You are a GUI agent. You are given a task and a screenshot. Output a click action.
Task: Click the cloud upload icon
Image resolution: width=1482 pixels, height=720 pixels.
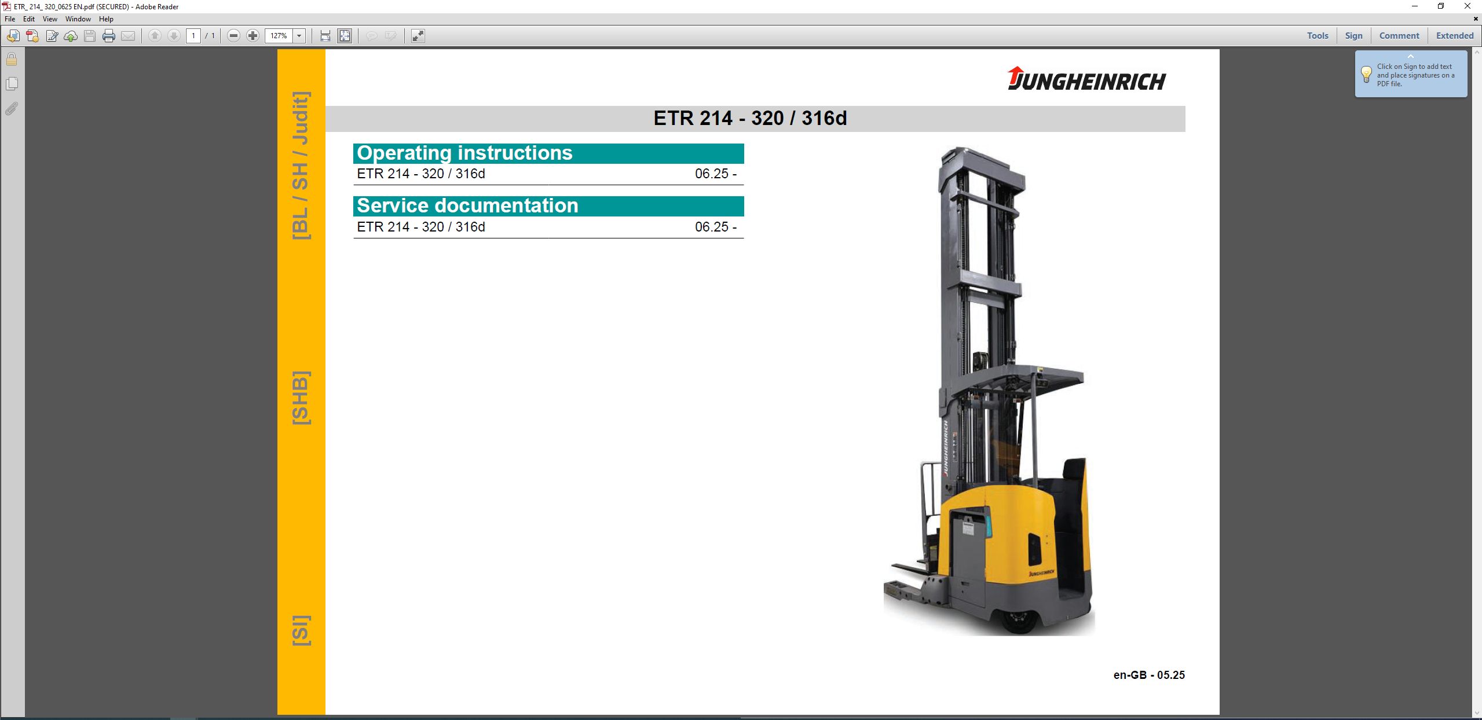click(x=71, y=36)
